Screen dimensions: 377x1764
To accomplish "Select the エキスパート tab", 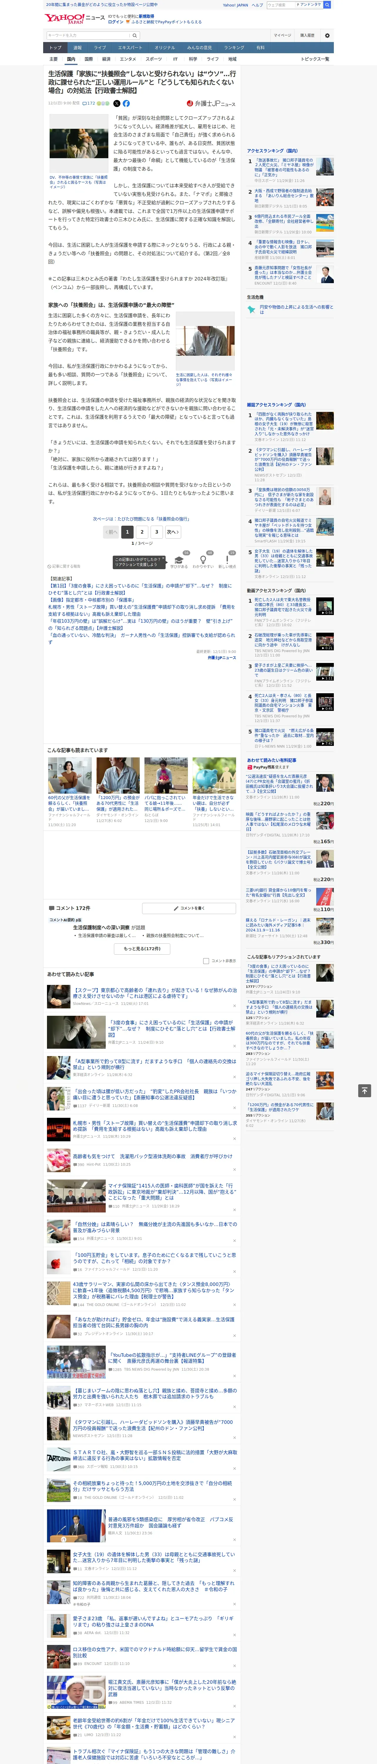I will pos(130,48).
